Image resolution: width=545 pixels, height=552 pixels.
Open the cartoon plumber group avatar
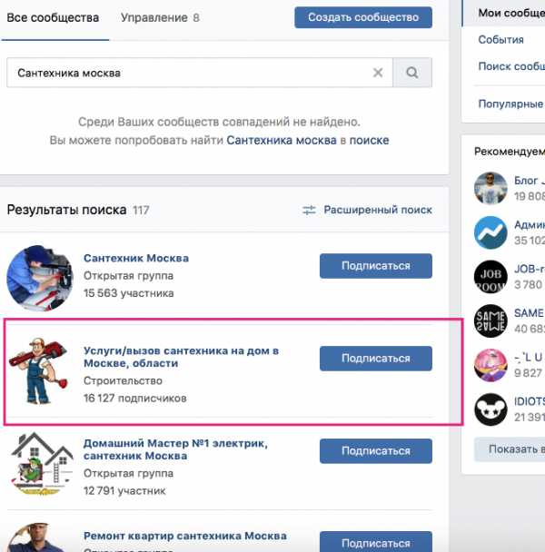pos(40,370)
